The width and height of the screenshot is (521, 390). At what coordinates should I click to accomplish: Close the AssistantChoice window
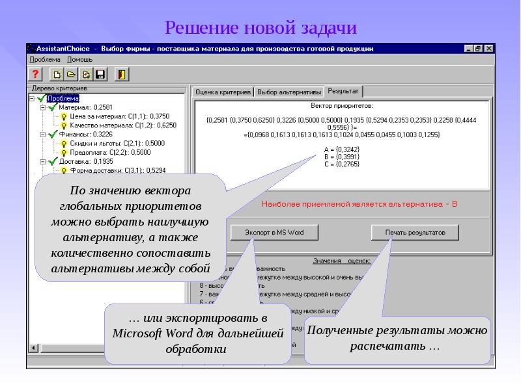pyautogui.click(x=489, y=49)
